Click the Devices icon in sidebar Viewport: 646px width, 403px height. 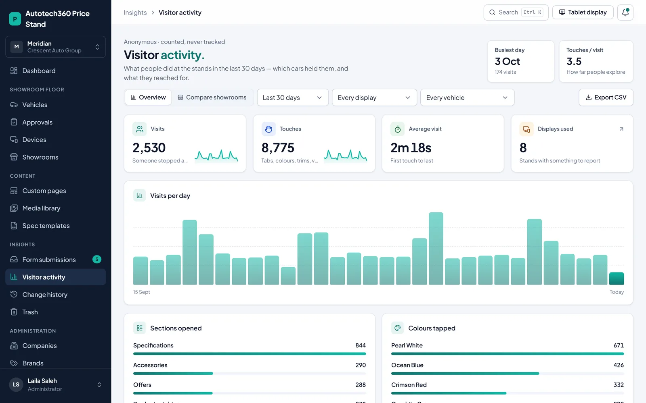tap(14, 140)
